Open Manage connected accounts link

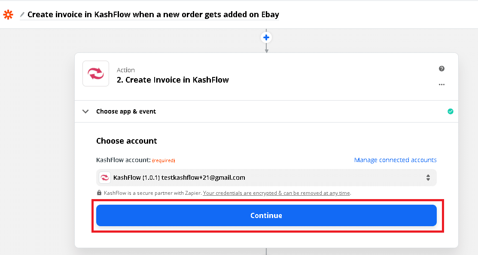point(395,160)
